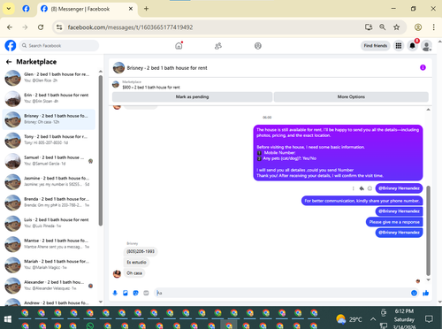Image resolution: width=442 pixels, height=329 pixels.
Task: Show hidden system tray icons
Action: (x=373, y=319)
